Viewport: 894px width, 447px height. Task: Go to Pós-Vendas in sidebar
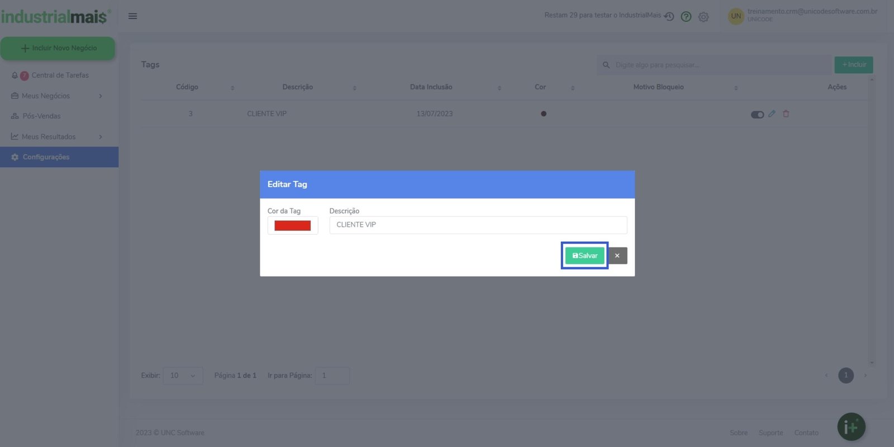click(x=41, y=116)
